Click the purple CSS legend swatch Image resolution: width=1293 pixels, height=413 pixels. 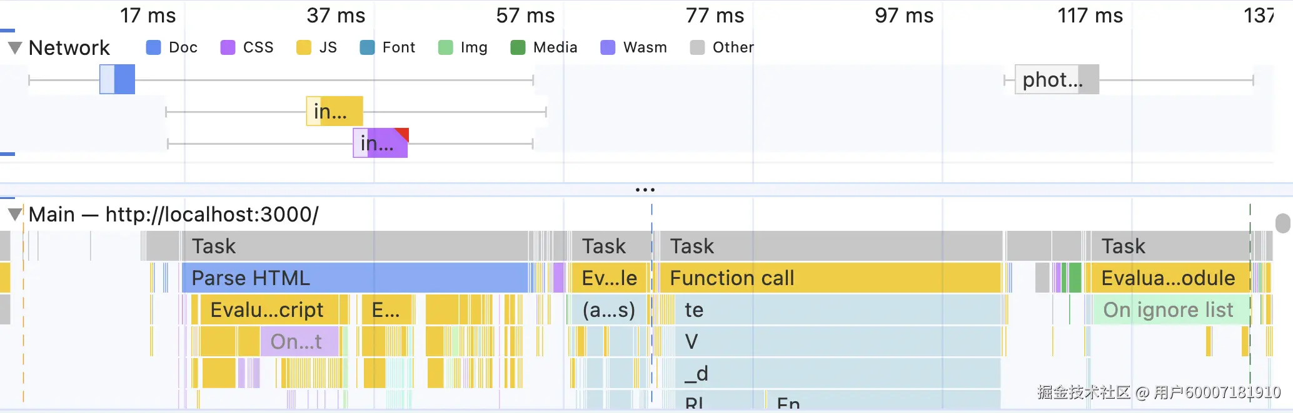coord(228,48)
